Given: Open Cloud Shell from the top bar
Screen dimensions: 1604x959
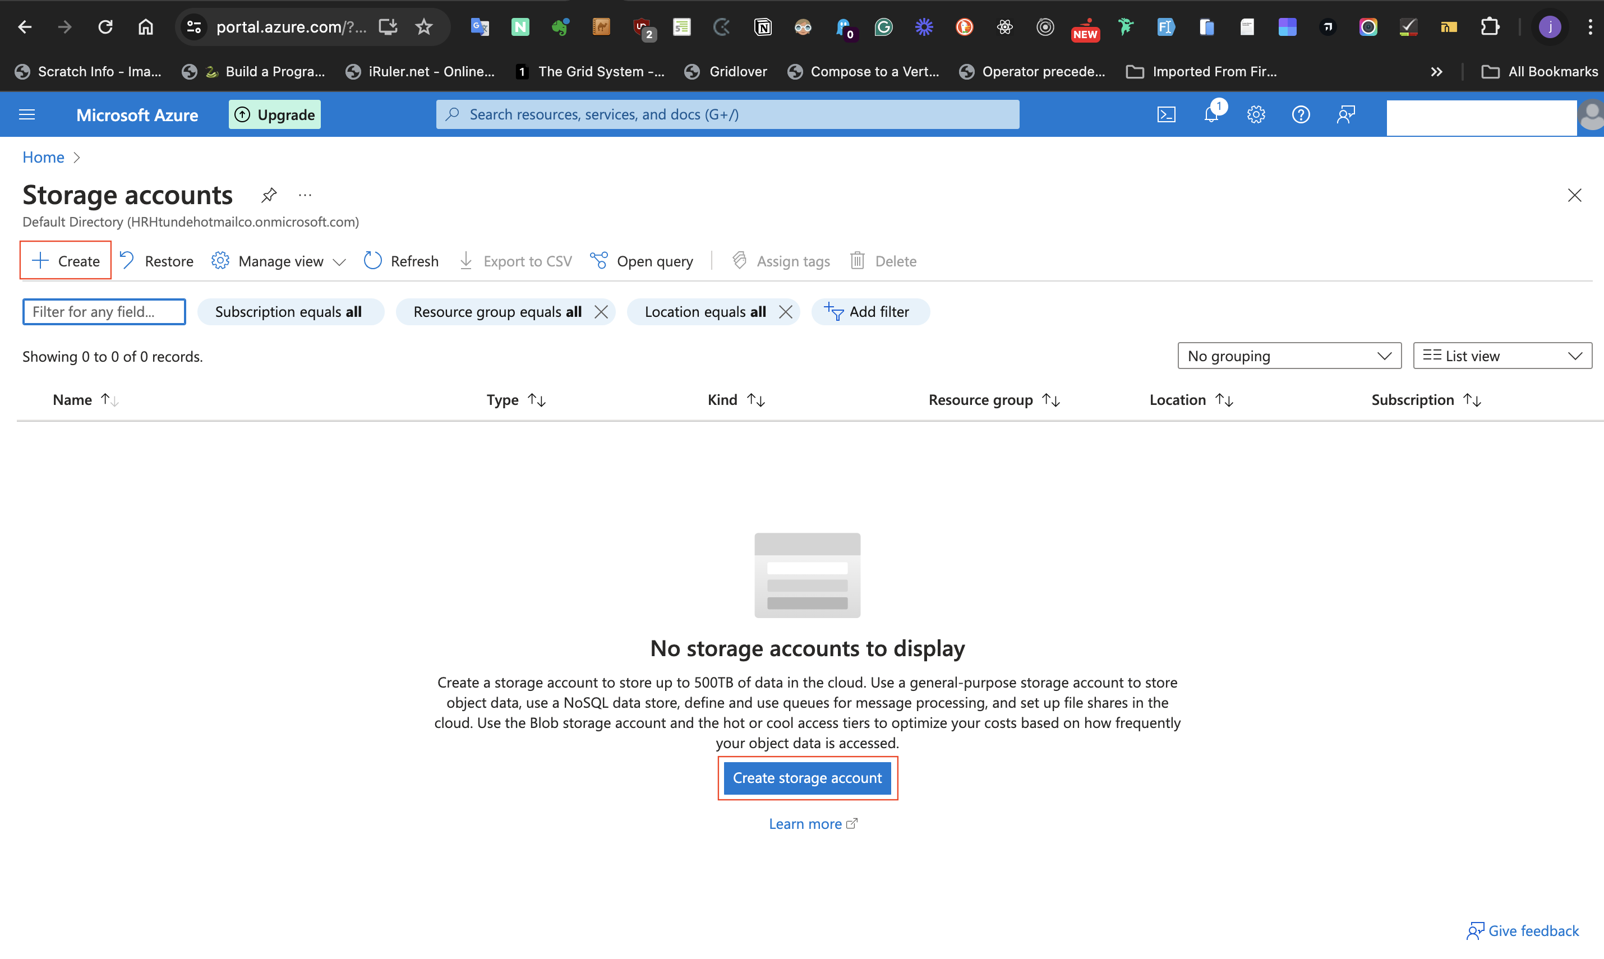Looking at the screenshot, I should (1167, 114).
